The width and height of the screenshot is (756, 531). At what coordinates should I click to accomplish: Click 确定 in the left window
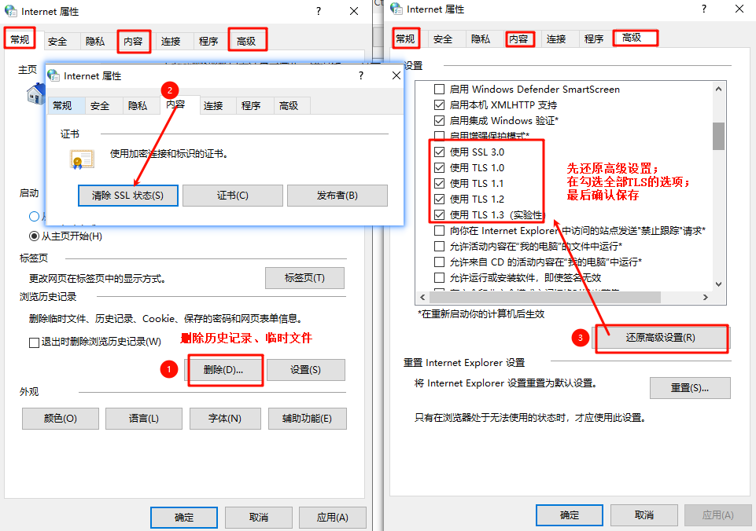pos(184,518)
